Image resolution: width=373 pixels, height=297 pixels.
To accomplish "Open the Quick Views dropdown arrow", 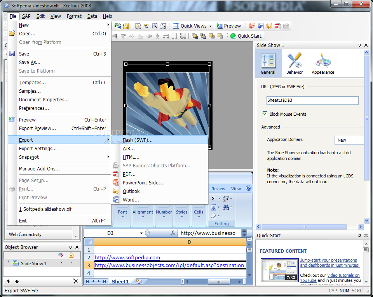I will [x=210, y=26].
